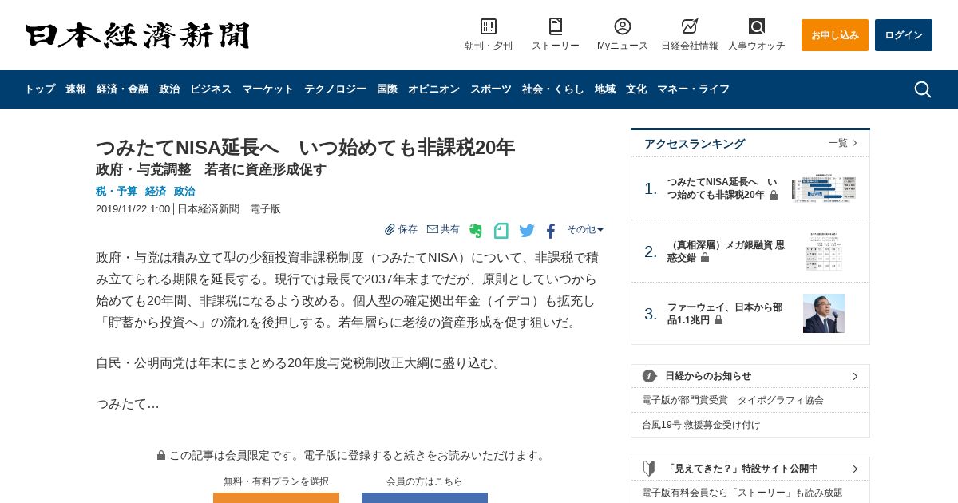Open the マーケット section
The height and width of the screenshot is (503, 958).
pos(267,89)
